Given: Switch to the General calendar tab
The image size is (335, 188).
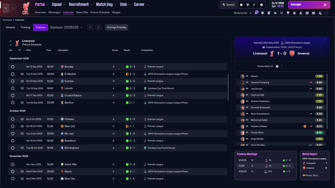Looking at the screenshot, I should point(10,27).
